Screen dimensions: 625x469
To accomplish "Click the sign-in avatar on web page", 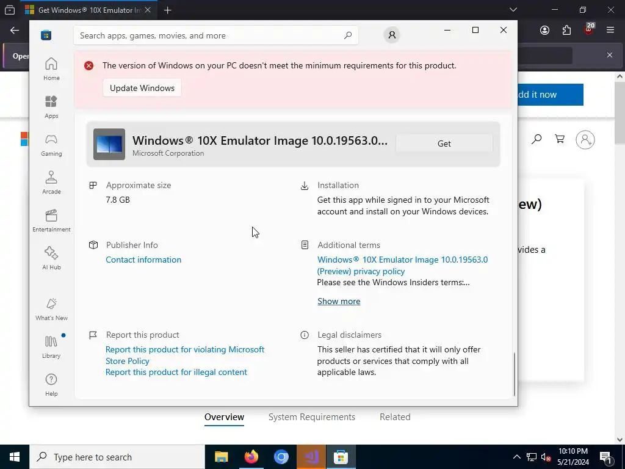I will point(585,140).
